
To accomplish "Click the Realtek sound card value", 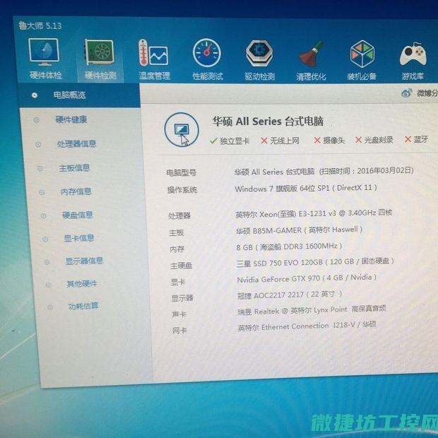I will [312, 310].
